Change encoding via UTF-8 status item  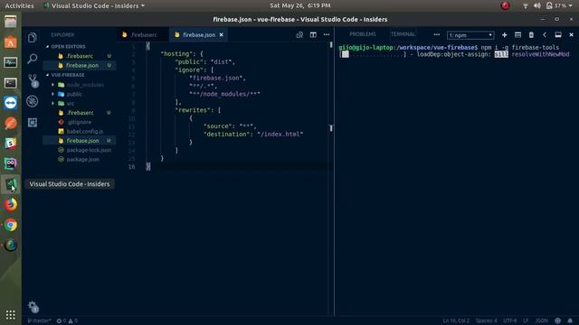[x=510, y=320]
